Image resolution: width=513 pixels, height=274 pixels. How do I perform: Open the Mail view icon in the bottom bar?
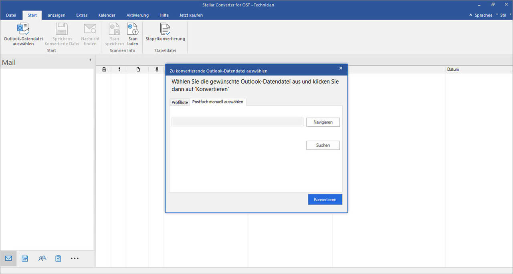pyautogui.click(x=8, y=258)
